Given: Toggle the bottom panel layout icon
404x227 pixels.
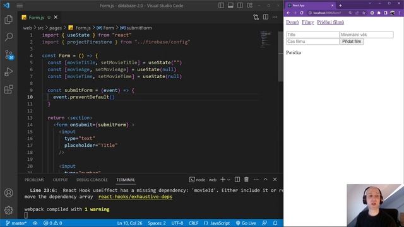Looking at the screenshot, I should click(x=230, y=6).
